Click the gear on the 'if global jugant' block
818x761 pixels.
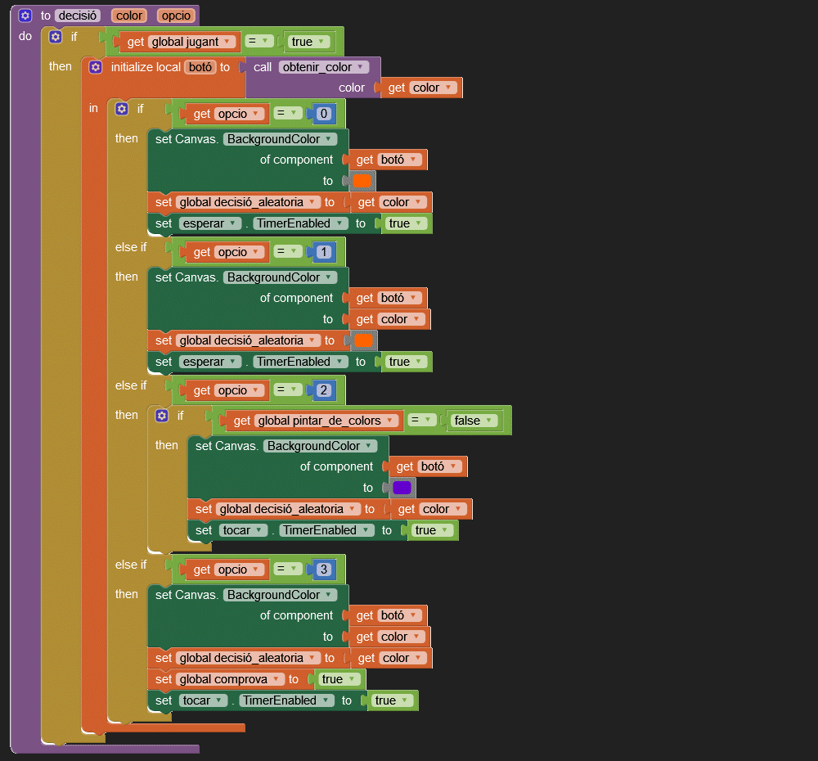pos(55,37)
